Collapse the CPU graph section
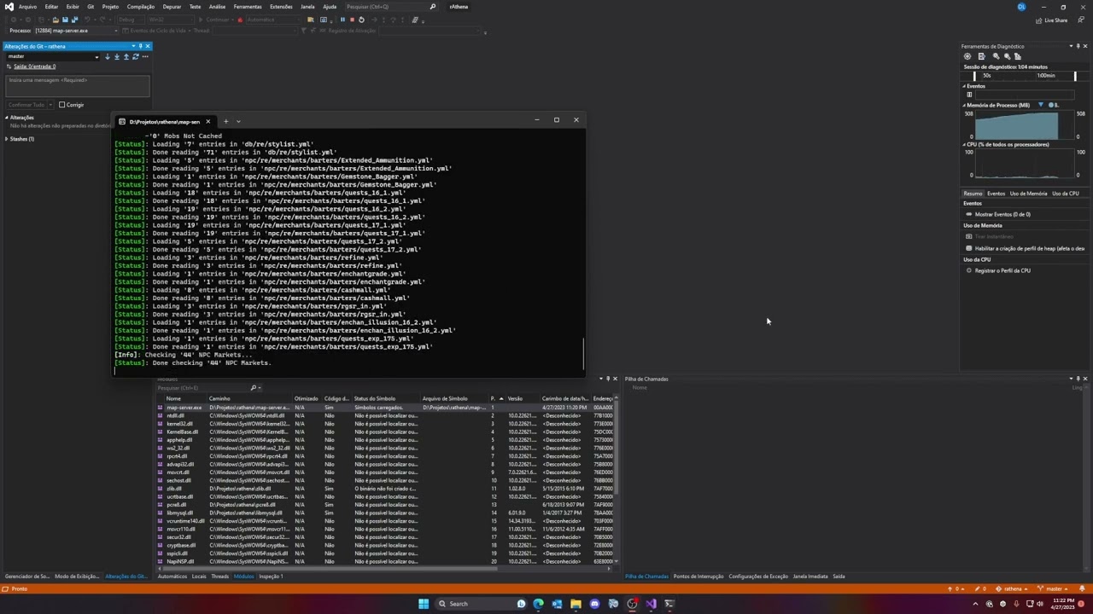Image resolution: width=1093 pixels, height=614 pixels. 964,144
